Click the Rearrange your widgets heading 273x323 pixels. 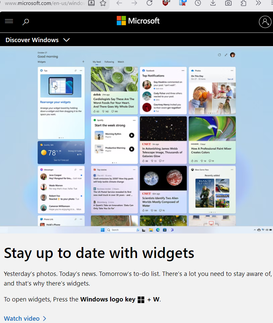[x=55, y=102]
